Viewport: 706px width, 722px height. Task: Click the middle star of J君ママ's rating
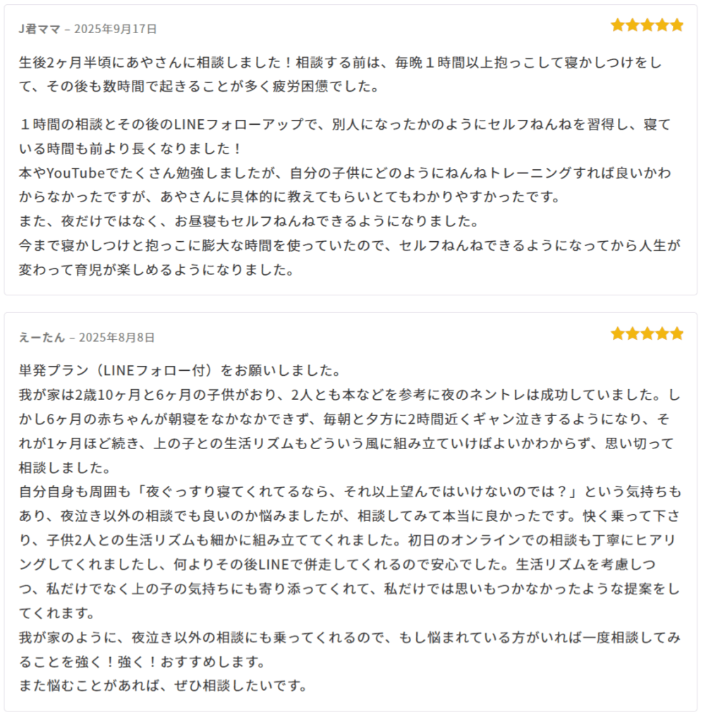(x=647, y=26)
